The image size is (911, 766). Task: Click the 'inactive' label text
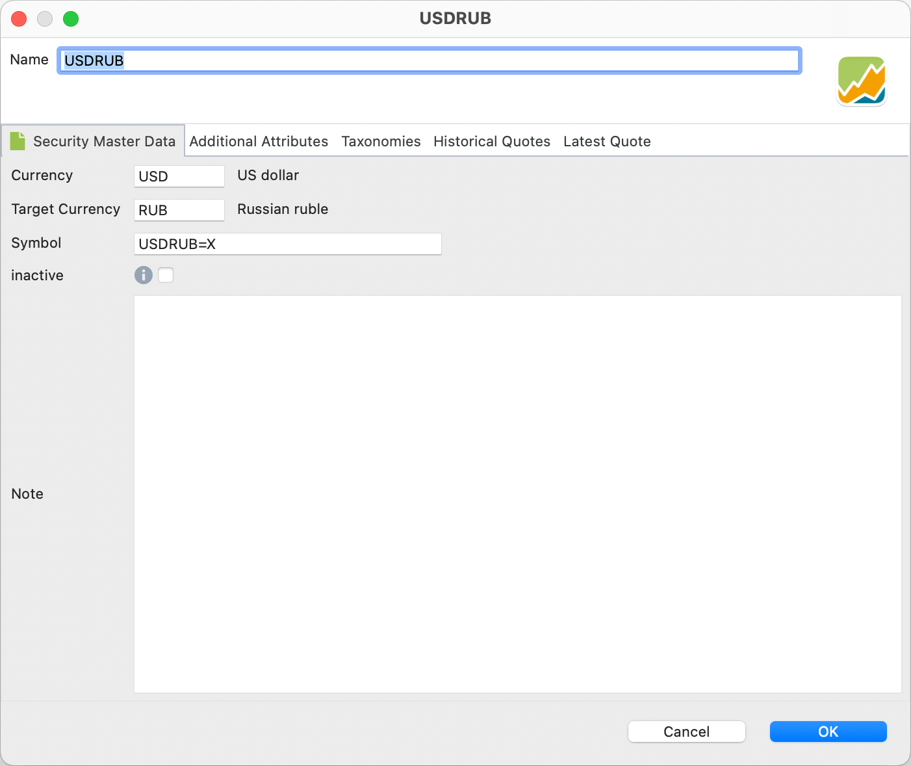point(37,276)
